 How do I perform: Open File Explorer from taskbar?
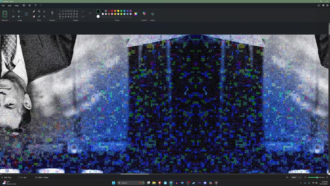pyautogui.click(x=154, y=183)
